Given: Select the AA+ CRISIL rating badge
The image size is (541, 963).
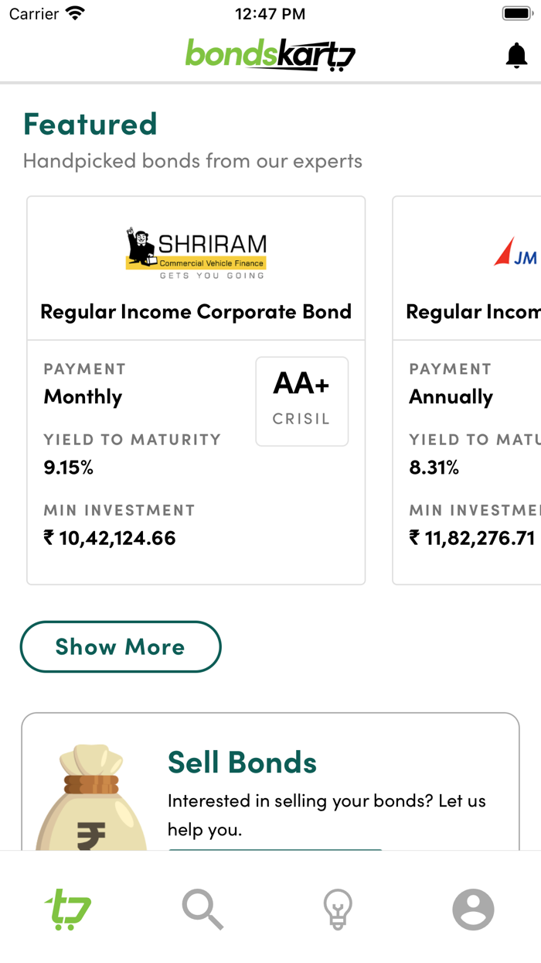Looking at the screenshot, I should click(301, 400).
